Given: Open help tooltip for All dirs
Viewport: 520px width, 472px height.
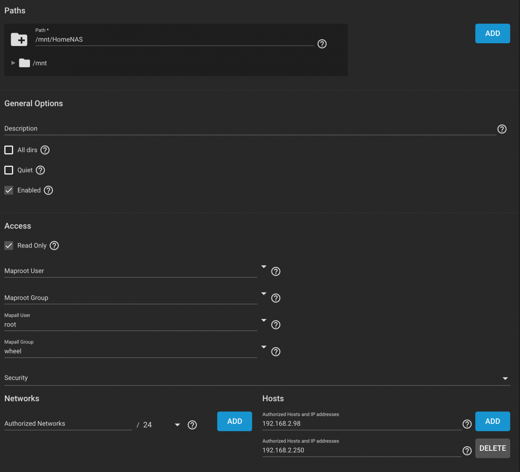Looking at the screenshot, I should (45, 150).
